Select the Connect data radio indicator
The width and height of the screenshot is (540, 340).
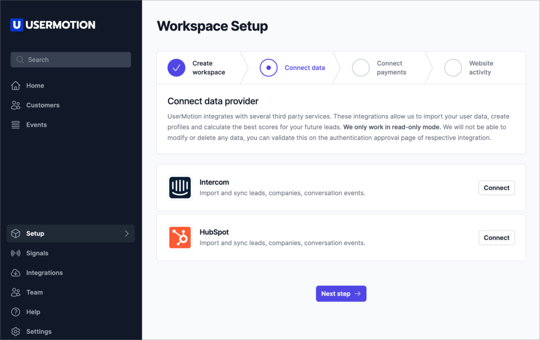(268, 67)
